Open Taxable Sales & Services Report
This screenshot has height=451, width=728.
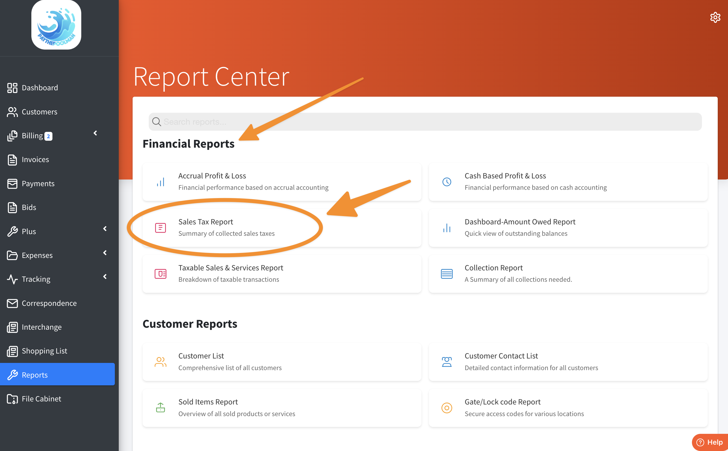click(x=282, y=274)
